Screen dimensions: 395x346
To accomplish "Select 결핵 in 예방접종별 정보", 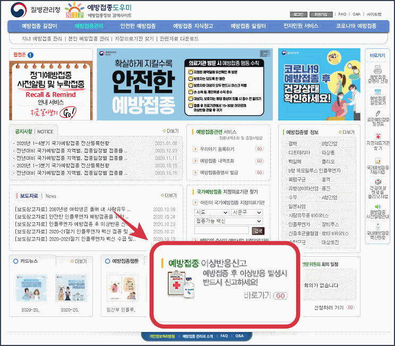I will point(293,143).
